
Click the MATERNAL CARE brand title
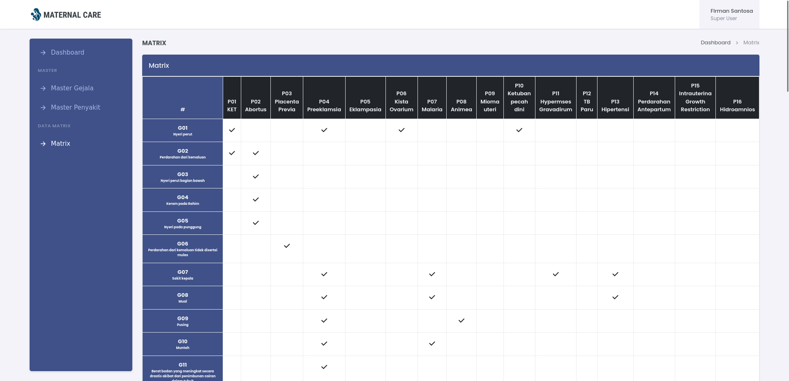[x=72, y=15]
